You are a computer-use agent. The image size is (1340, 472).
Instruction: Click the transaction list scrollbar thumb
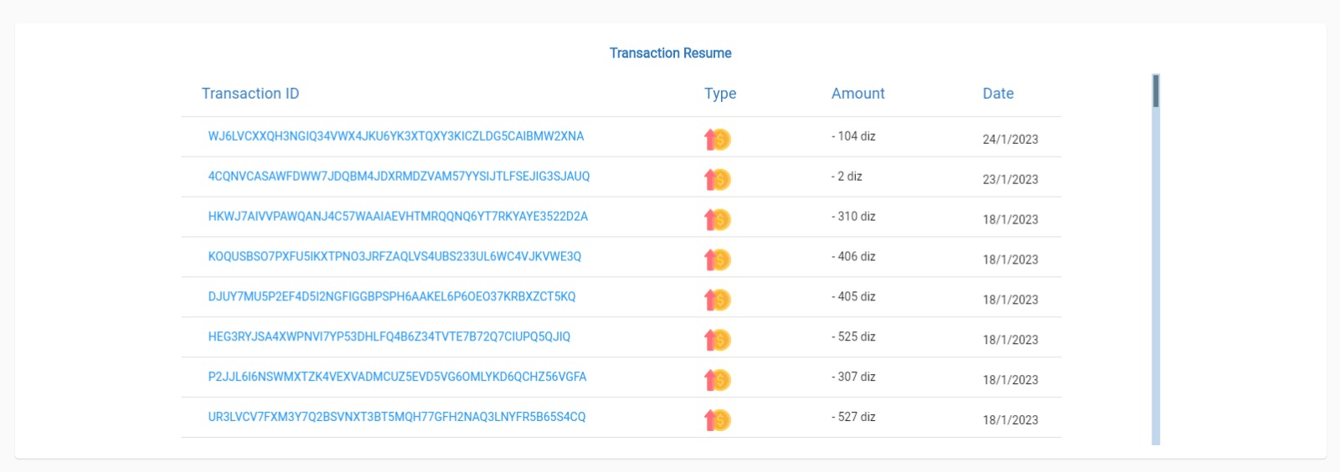tap(1156, 91)
